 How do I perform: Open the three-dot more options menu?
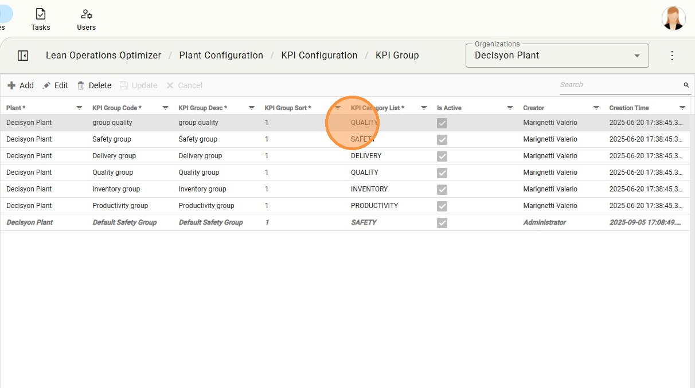(x=672, y=56)
